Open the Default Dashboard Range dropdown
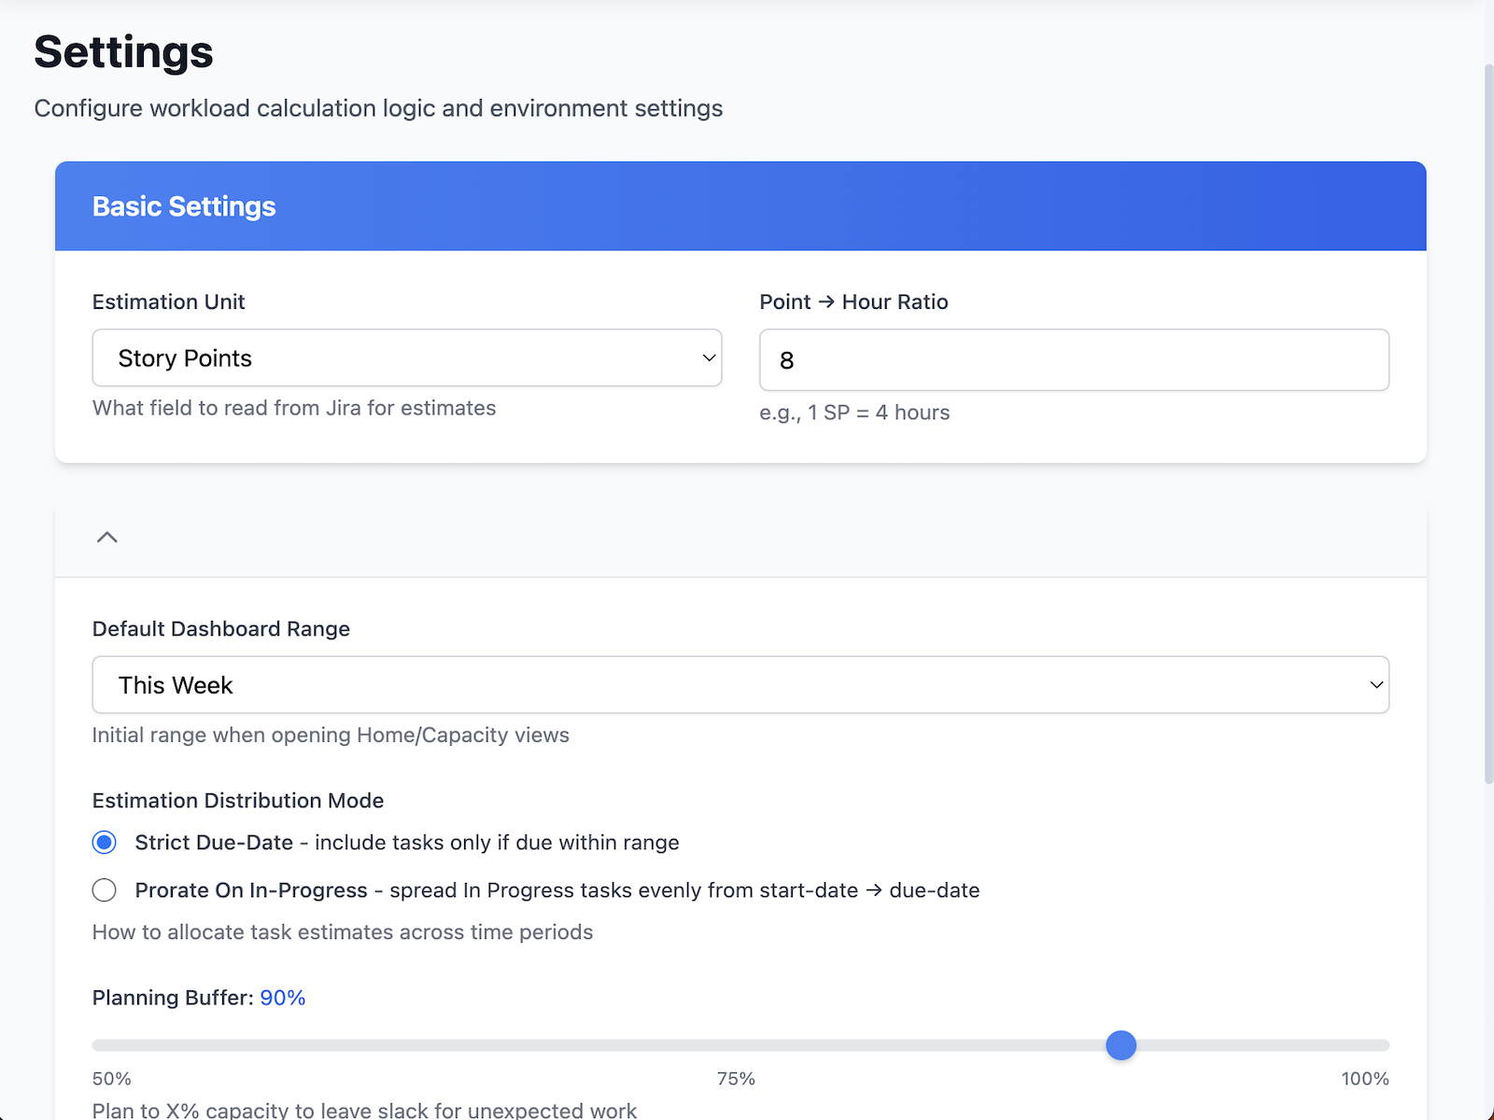Viewport: 1494px width, 1120px height. (740, 684)
